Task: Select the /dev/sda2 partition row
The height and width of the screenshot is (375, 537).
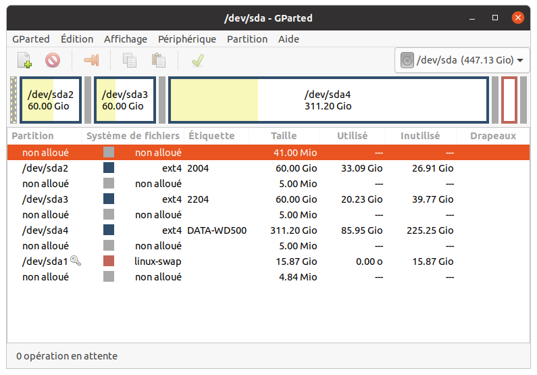Action: click(x=269, y=168)
